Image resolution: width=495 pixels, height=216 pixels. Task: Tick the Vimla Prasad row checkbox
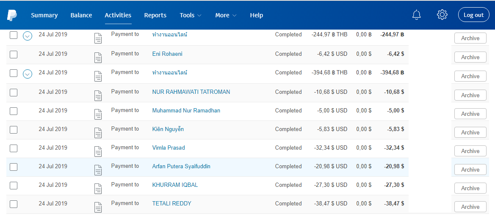(x=14, y=148)
